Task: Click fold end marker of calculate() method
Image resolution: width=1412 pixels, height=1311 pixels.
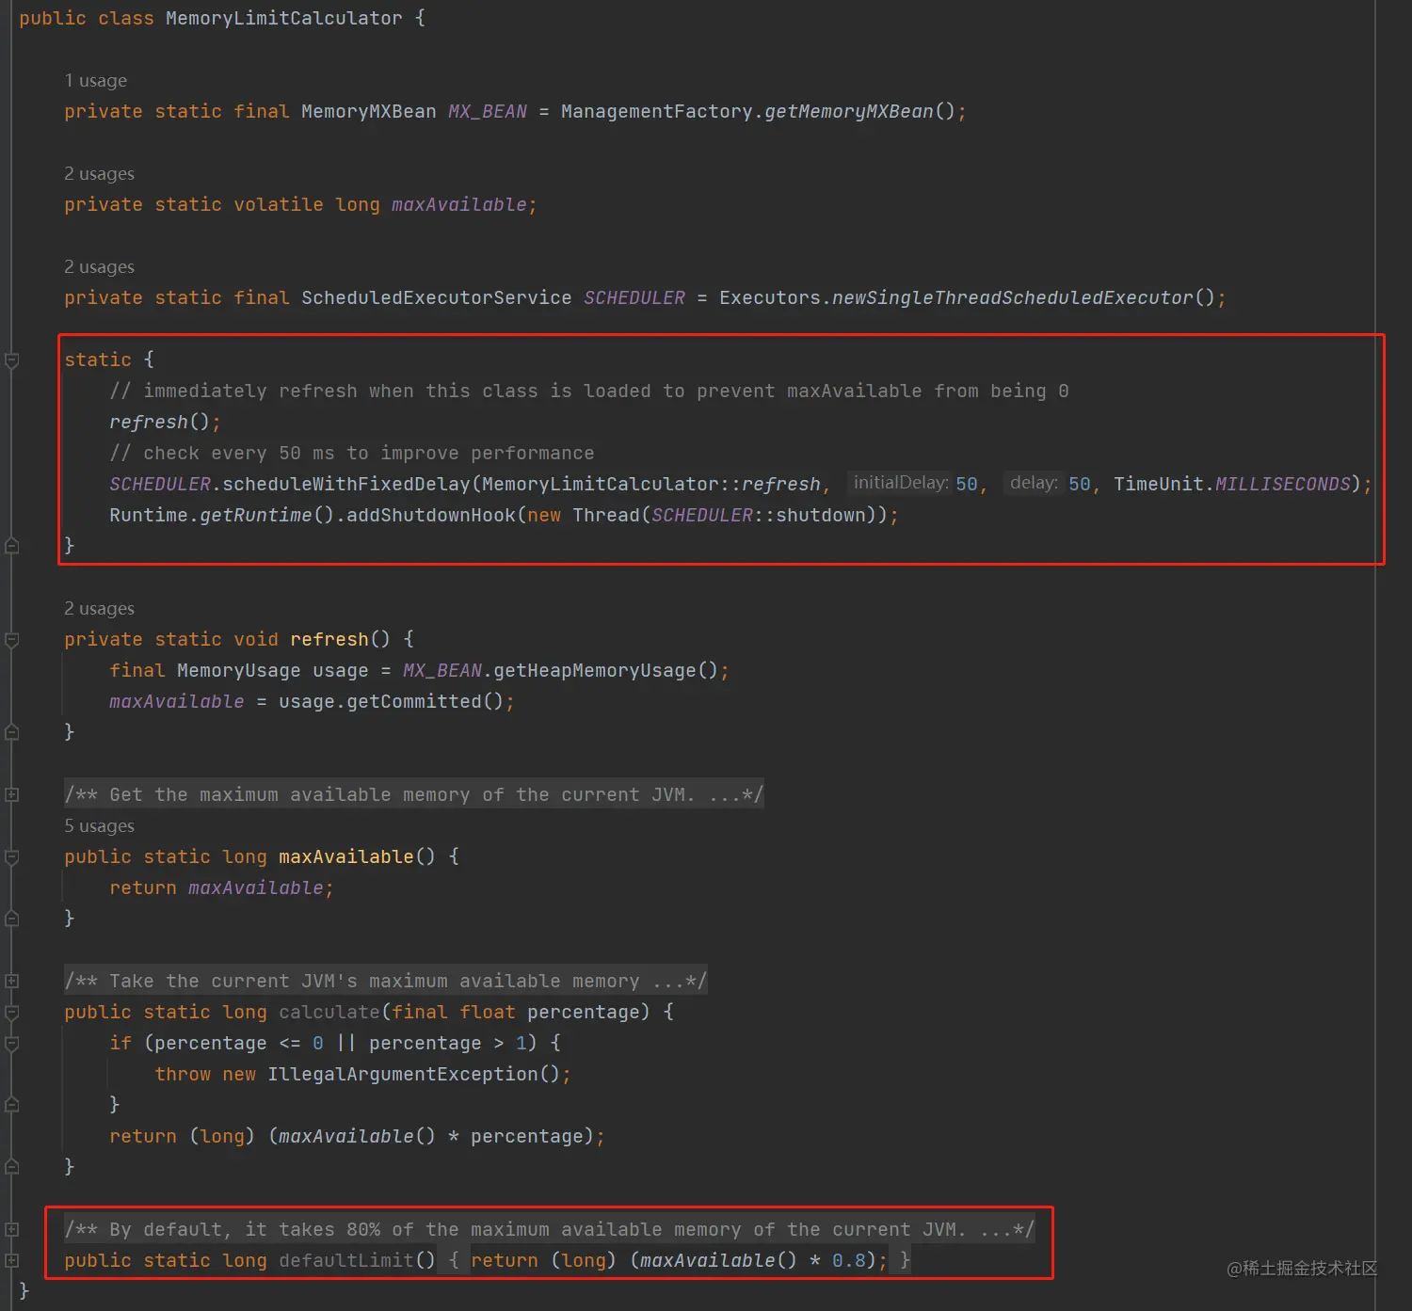Action: [x=12, y=1167]
